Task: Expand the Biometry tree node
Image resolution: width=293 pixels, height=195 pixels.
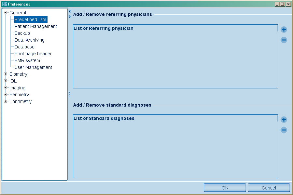Action: [6, 74]
